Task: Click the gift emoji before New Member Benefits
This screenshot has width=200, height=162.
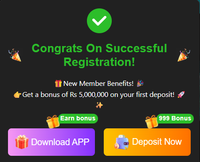Action: 58,84
